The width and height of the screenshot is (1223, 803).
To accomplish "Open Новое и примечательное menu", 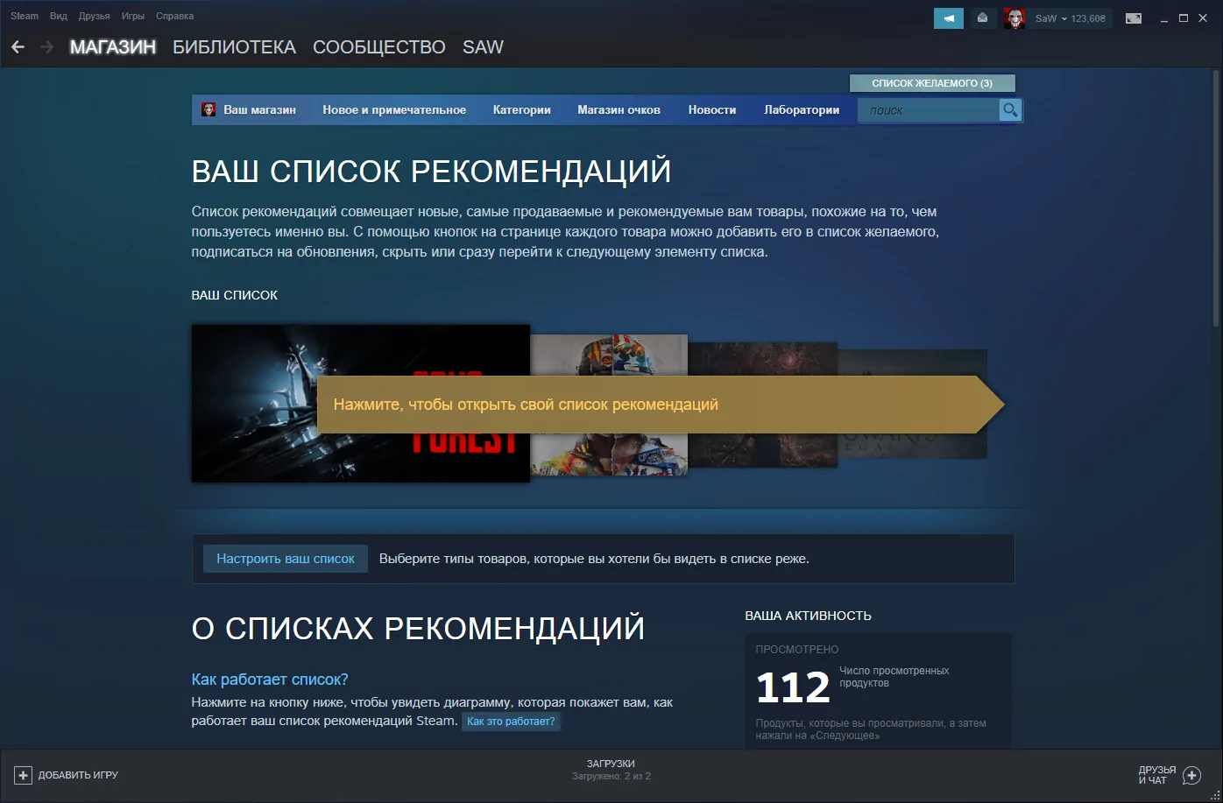I will point(394,109).
